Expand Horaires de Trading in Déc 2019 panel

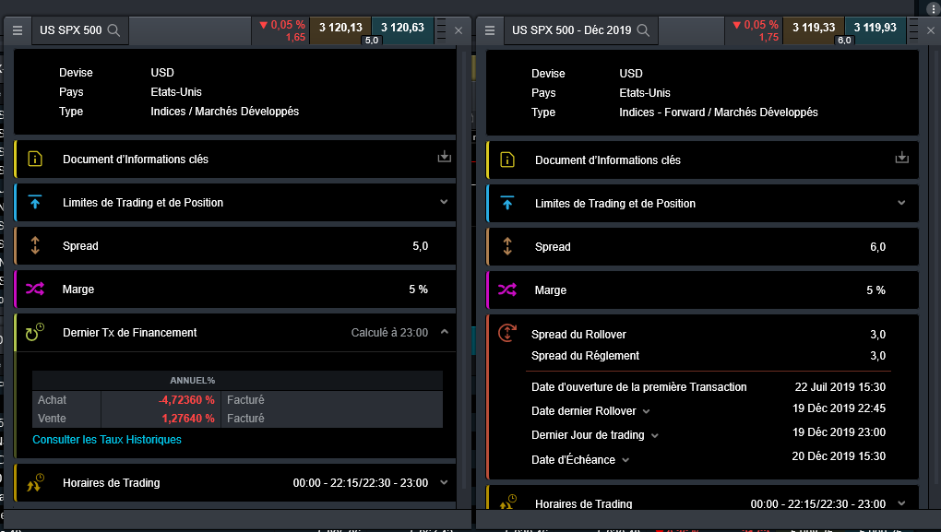tap(901, 503)
